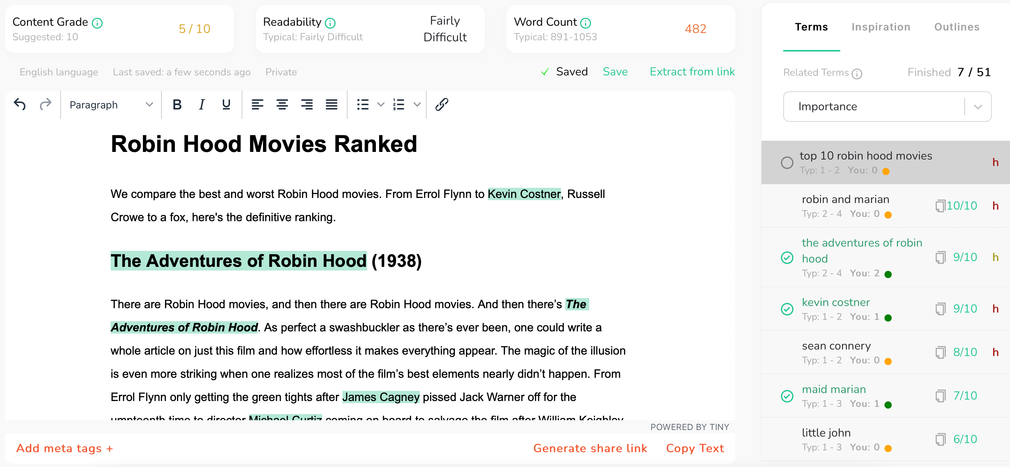
Task: Uncheck the 'kevin costner' term checkmark
Action: point(787,309)
